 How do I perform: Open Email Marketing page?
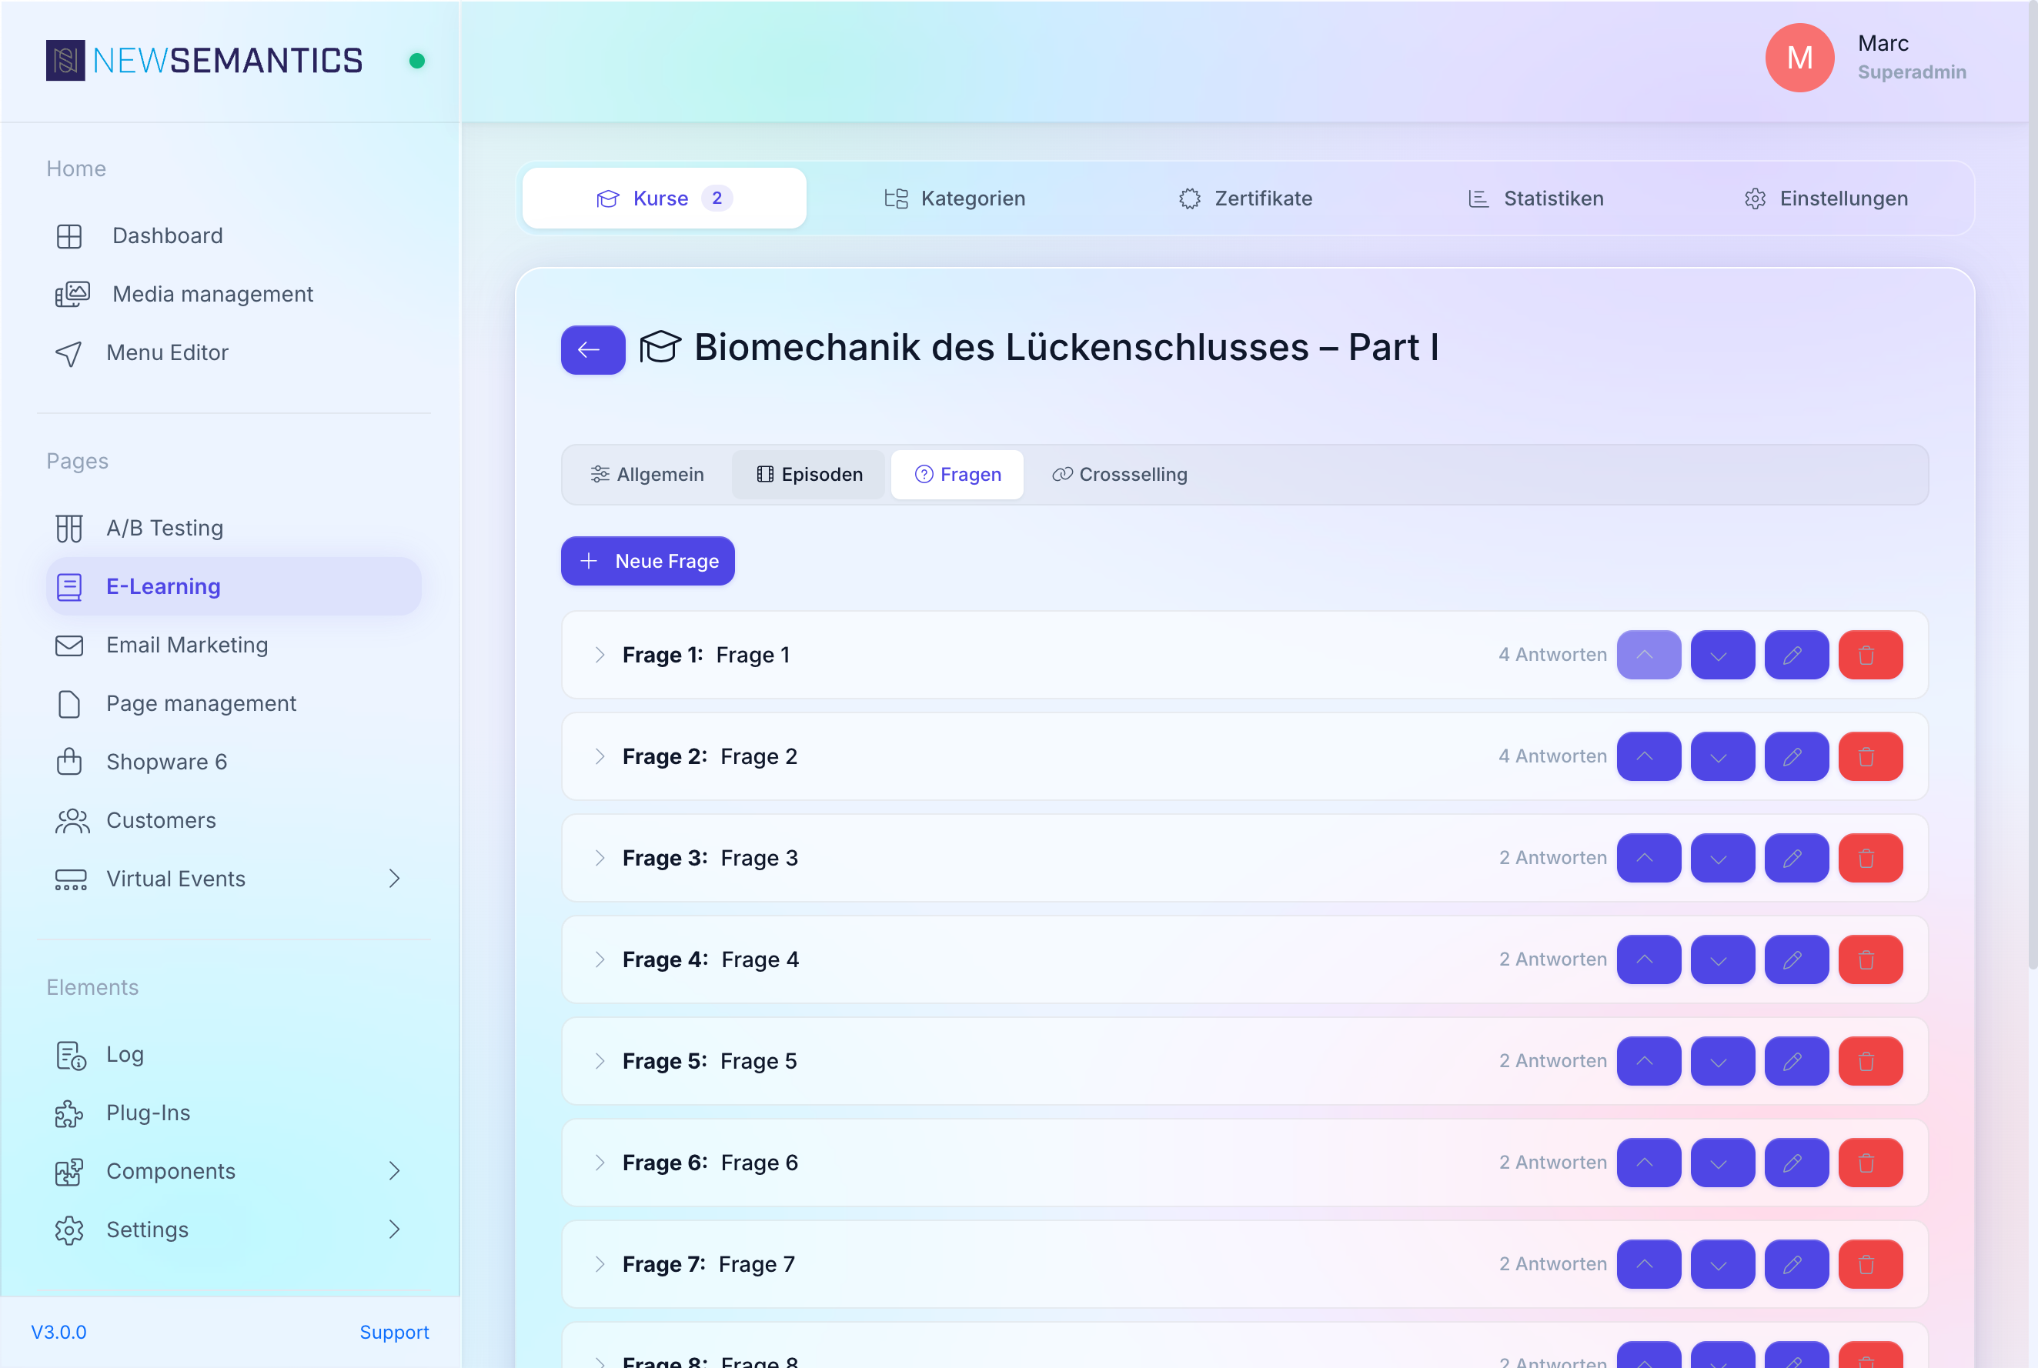click(234, 645)
